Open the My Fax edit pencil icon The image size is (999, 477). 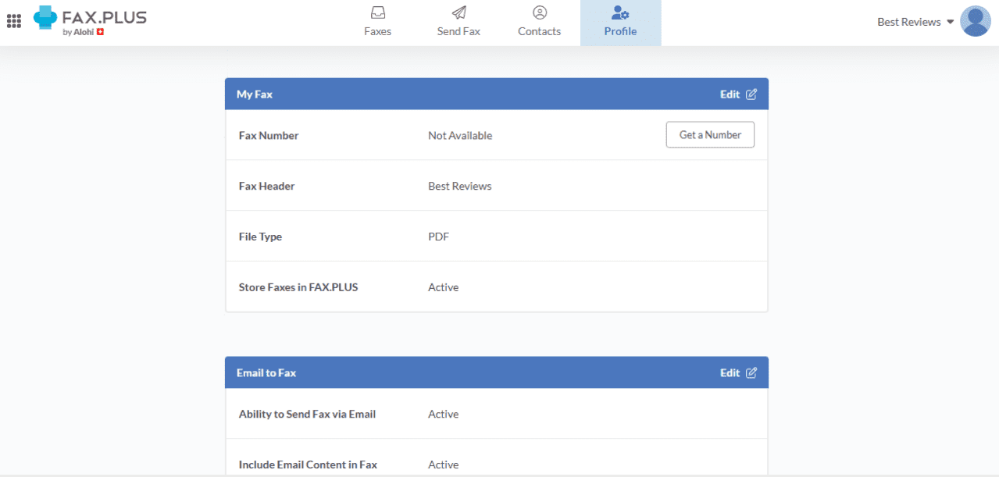(x=751, y=94)
